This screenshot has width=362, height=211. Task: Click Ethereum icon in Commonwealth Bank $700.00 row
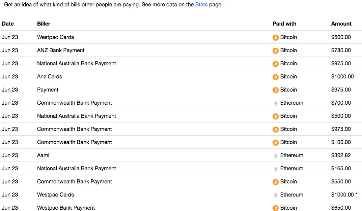point(275,103)
